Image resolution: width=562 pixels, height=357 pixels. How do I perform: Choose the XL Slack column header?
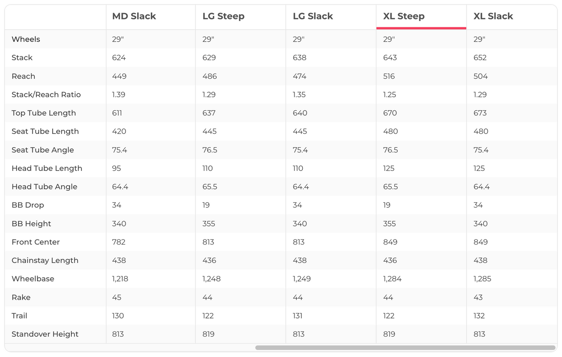tap(493, 16)
